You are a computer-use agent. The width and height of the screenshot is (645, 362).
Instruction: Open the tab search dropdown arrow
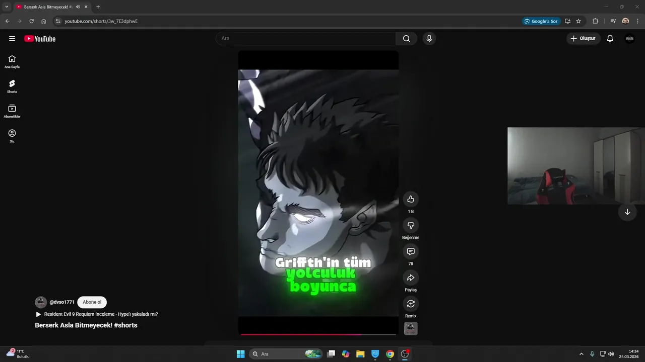coord(7,7)
